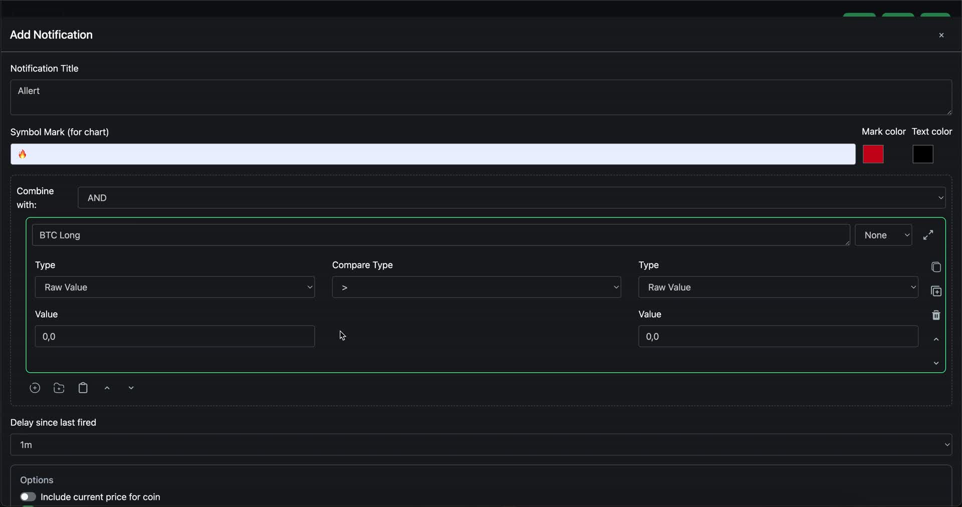The width and height of the screenshot is (962, 507).
Task: Move the condition down with the lower chevron
Action: [131, 388]
